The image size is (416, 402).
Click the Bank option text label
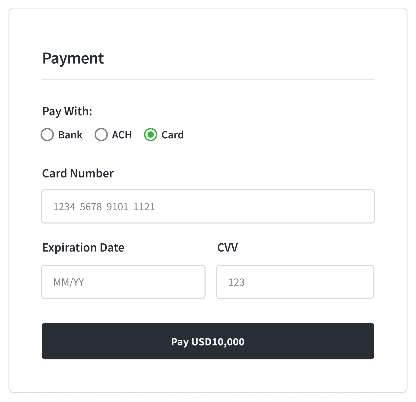(70, 135)
